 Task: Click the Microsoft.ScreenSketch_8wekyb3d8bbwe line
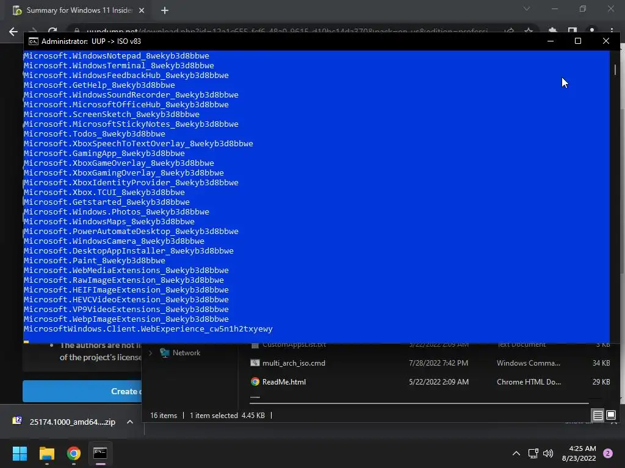pos(112,114)
